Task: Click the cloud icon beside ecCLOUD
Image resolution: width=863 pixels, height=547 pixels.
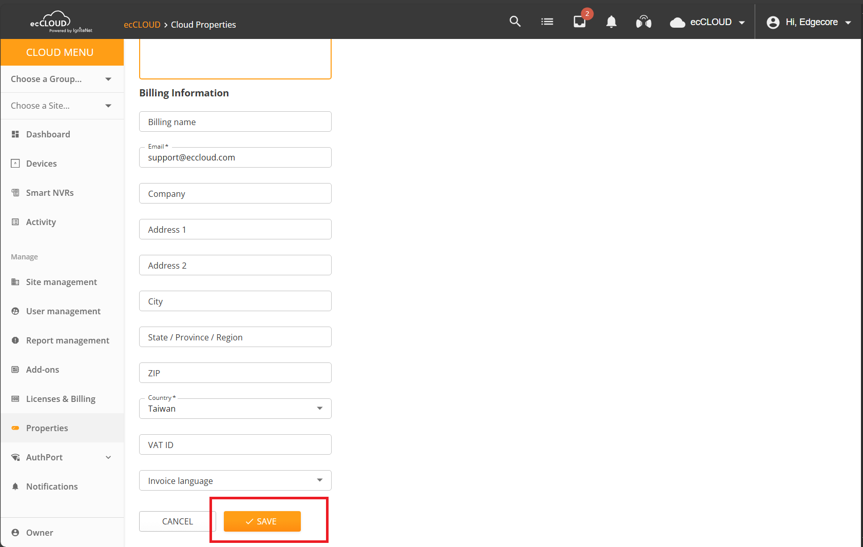Action: pos(678,22)
